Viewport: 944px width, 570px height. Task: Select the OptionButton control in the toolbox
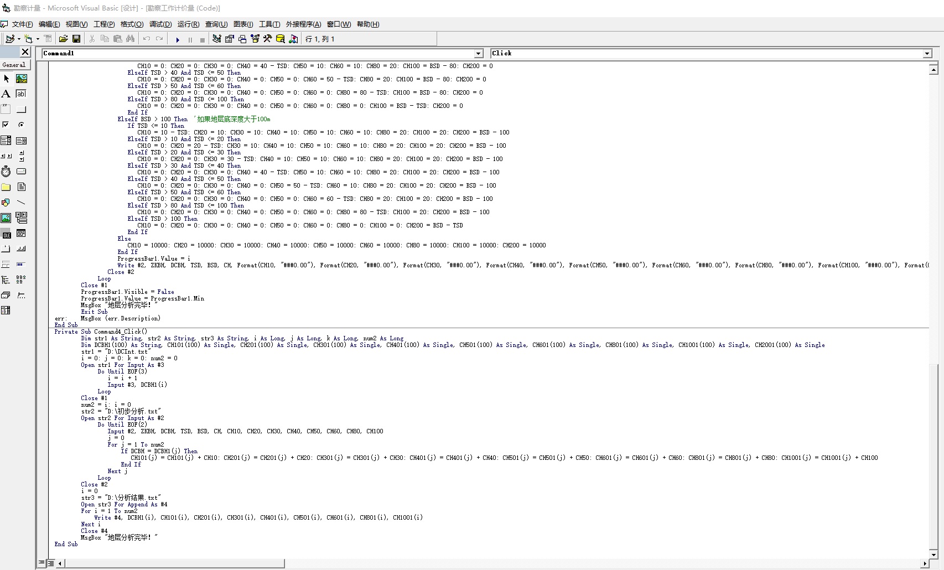click(21, 125)
